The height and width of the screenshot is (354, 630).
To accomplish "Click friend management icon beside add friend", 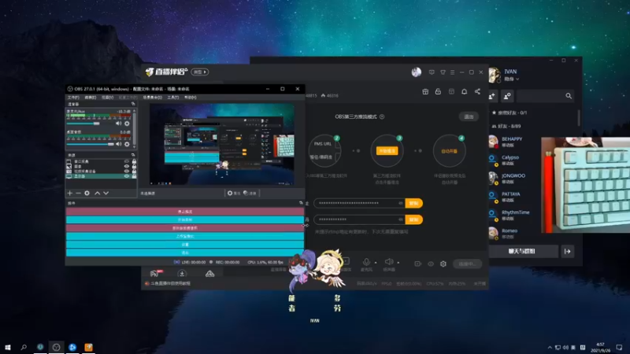I will click(507, 96).
